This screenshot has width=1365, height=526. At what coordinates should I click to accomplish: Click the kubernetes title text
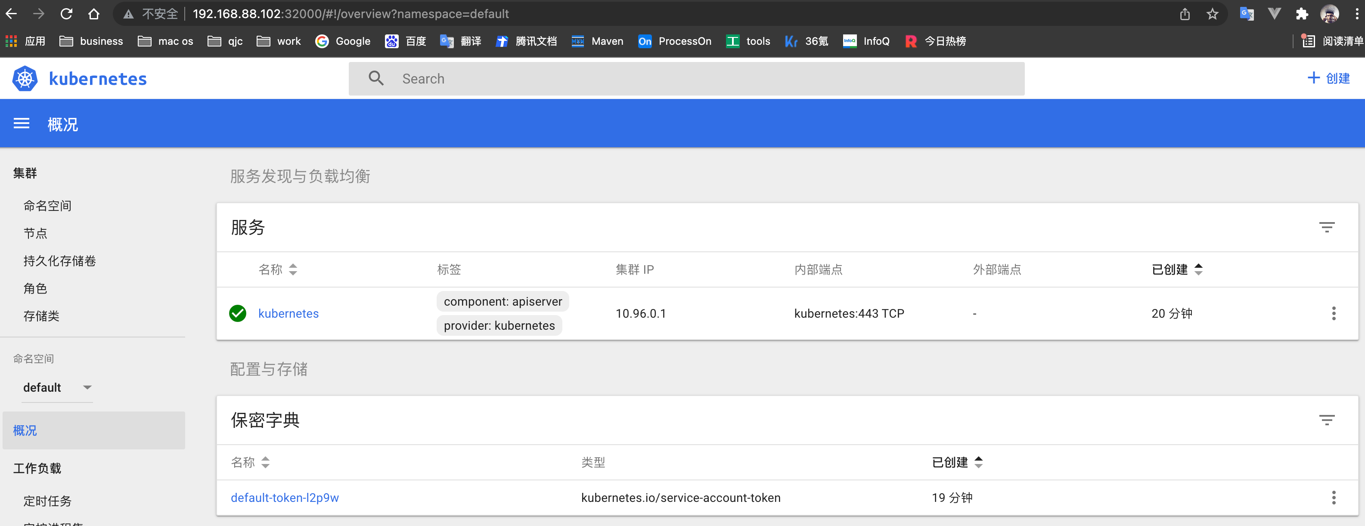tap(98, 79)
